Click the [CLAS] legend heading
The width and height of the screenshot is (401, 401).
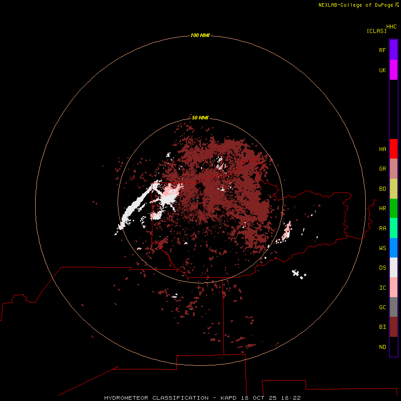(x=376, y=31)
